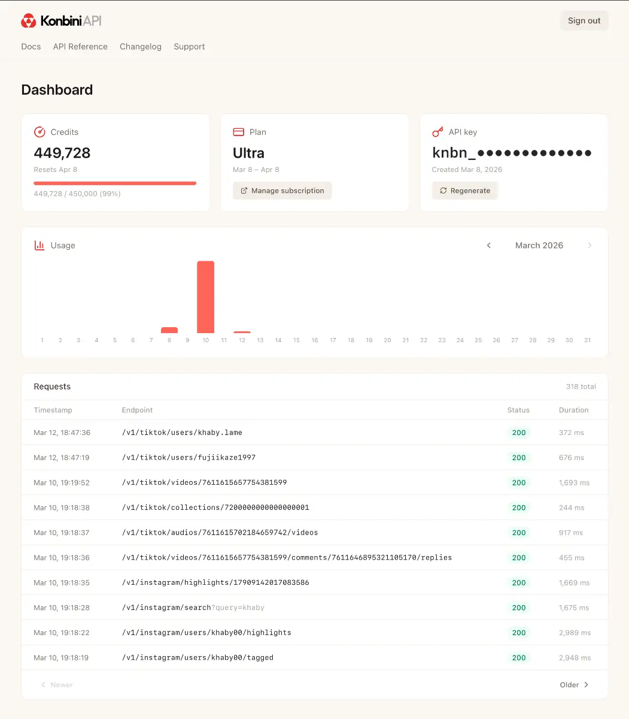The width and height of the screenshot is (629, 719).
Task: Click the Credits gauge icon
Action: [x=39, y=132]
